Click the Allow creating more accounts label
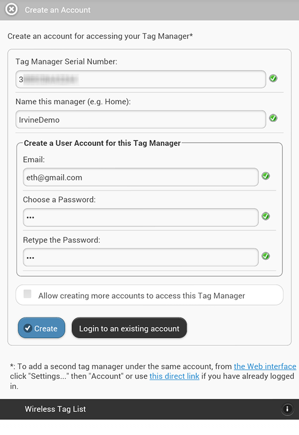Viewport: 299px width, 435px height. pyautogui.click(x=141, y=296)
